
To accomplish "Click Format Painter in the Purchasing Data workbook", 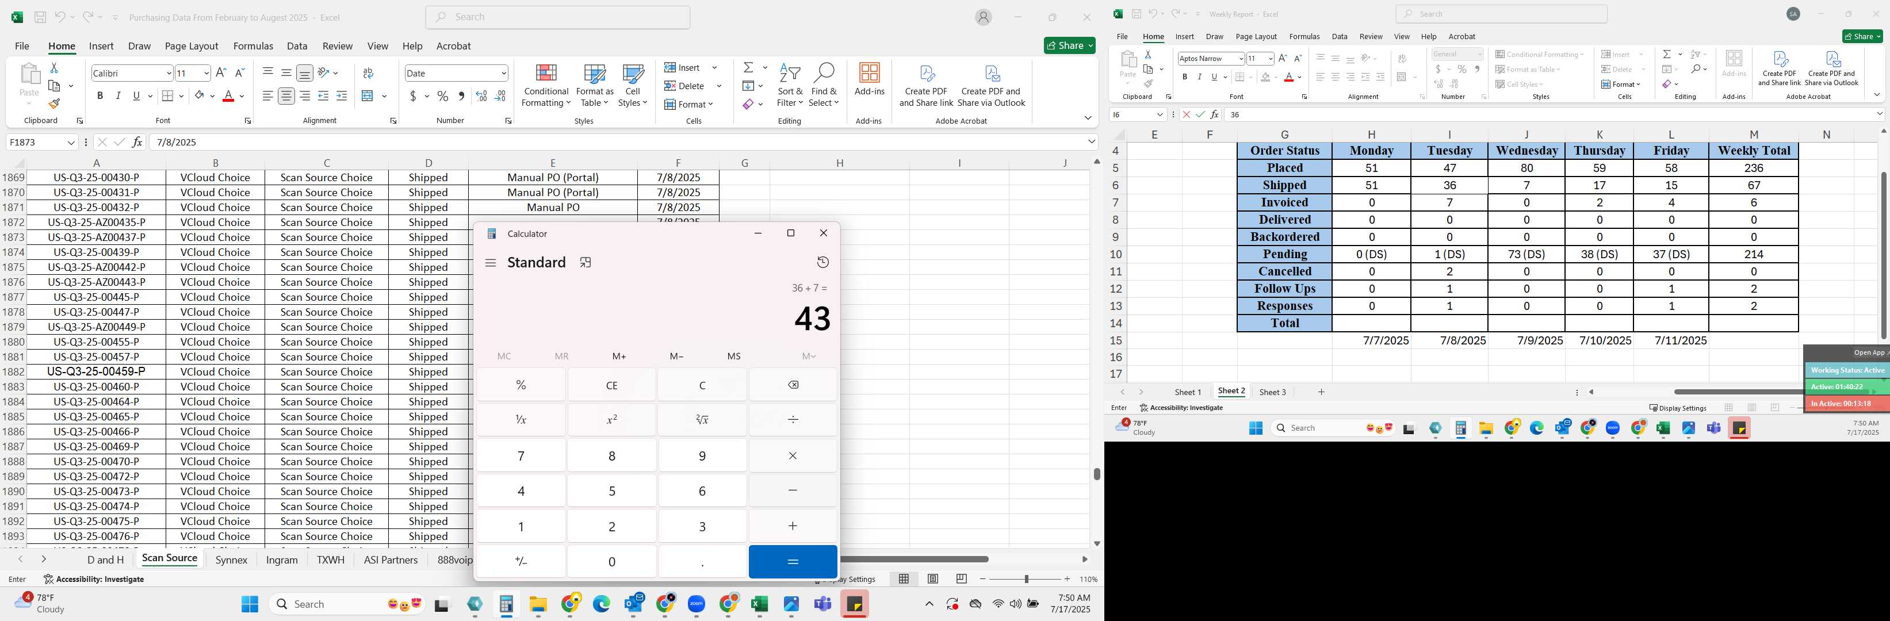I will (x=53, y=103).
